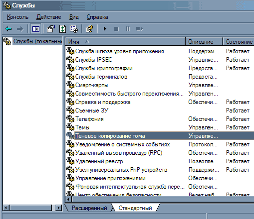Click the Export list toolbar icon

point(74,29)
